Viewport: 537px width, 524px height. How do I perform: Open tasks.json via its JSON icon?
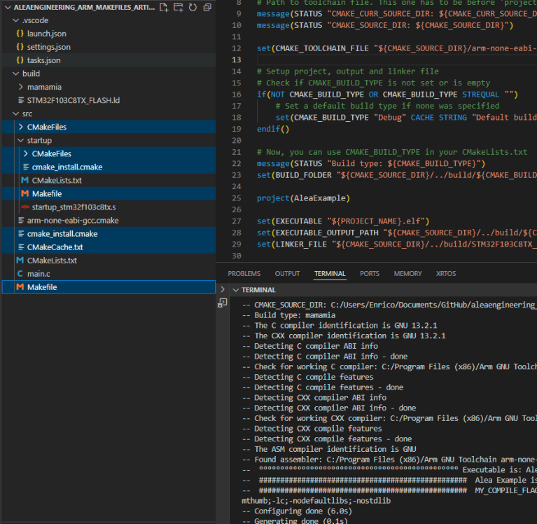[20, 60]
